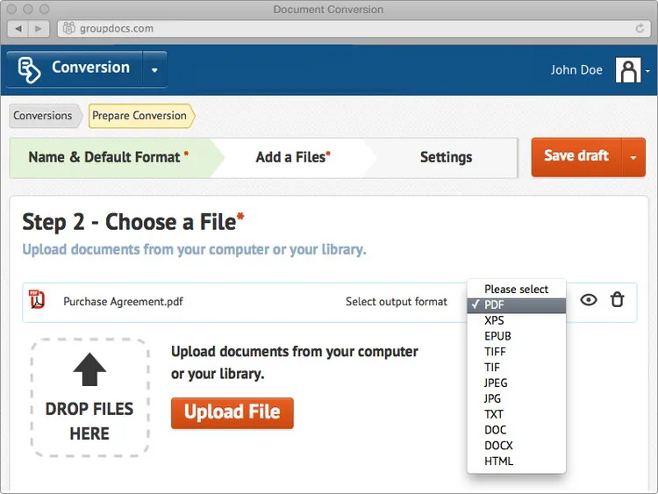Navigate to Conversions breadcrumb
658x494 pixels.
click(43, 116)
